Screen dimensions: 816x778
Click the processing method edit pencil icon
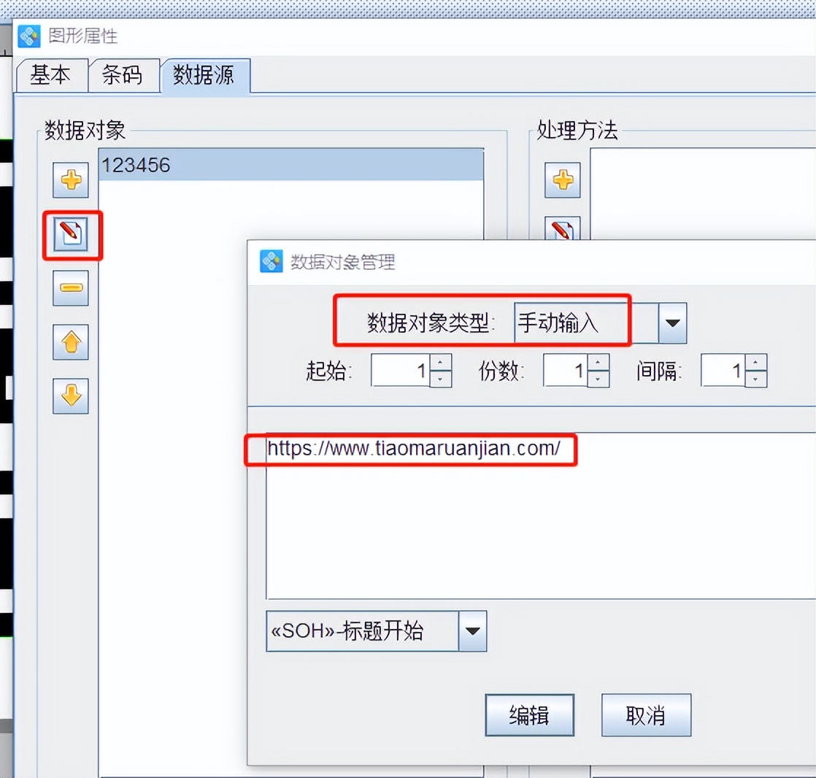coord(563,229)
